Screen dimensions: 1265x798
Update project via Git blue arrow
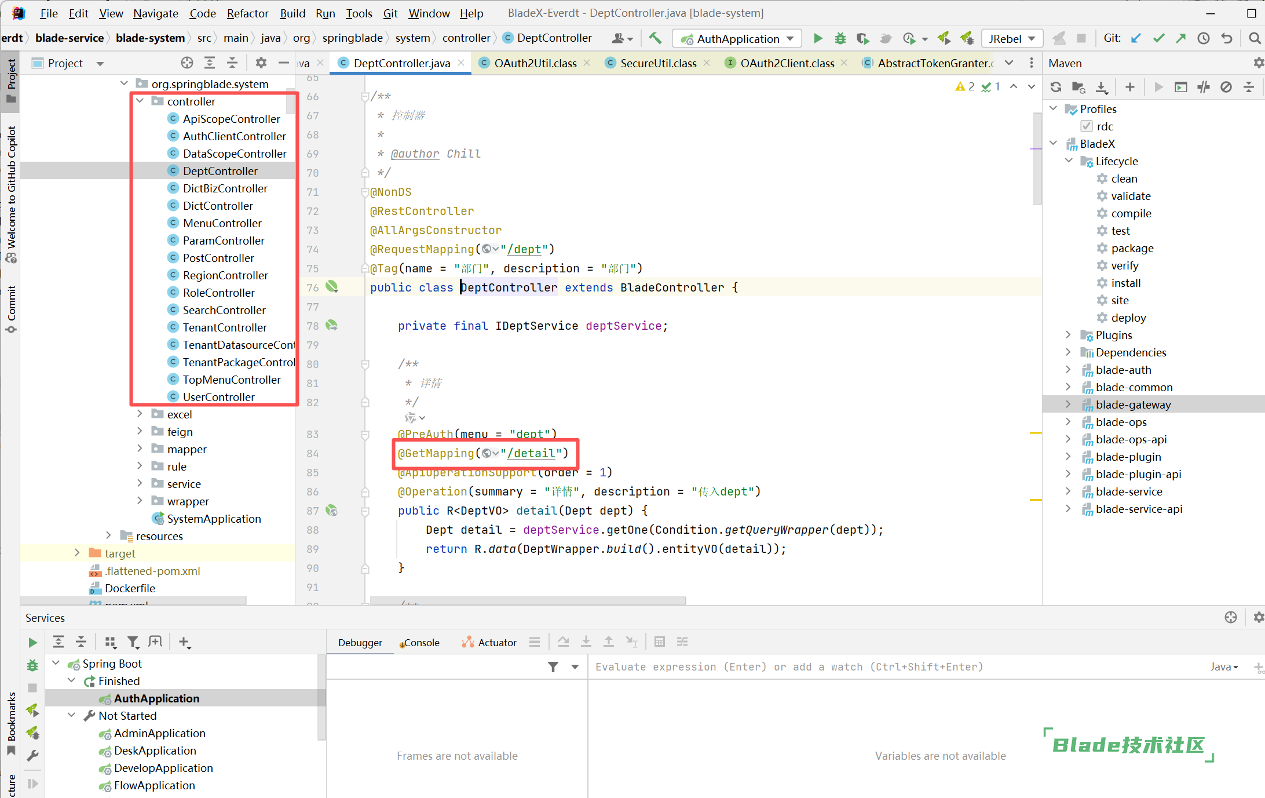pyautogui.click(x=1136, y=38)
